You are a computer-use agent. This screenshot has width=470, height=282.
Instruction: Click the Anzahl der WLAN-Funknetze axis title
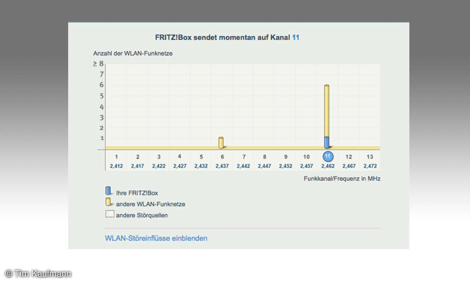133,53
